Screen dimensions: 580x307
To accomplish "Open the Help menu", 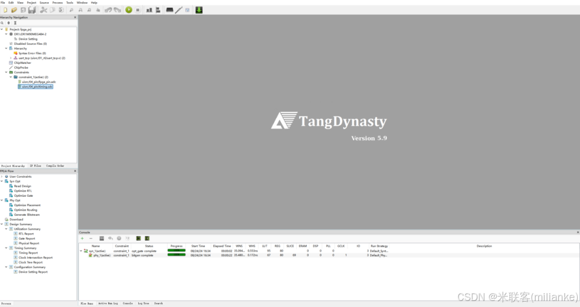I will pyautogui.click(x=94, y=3).
